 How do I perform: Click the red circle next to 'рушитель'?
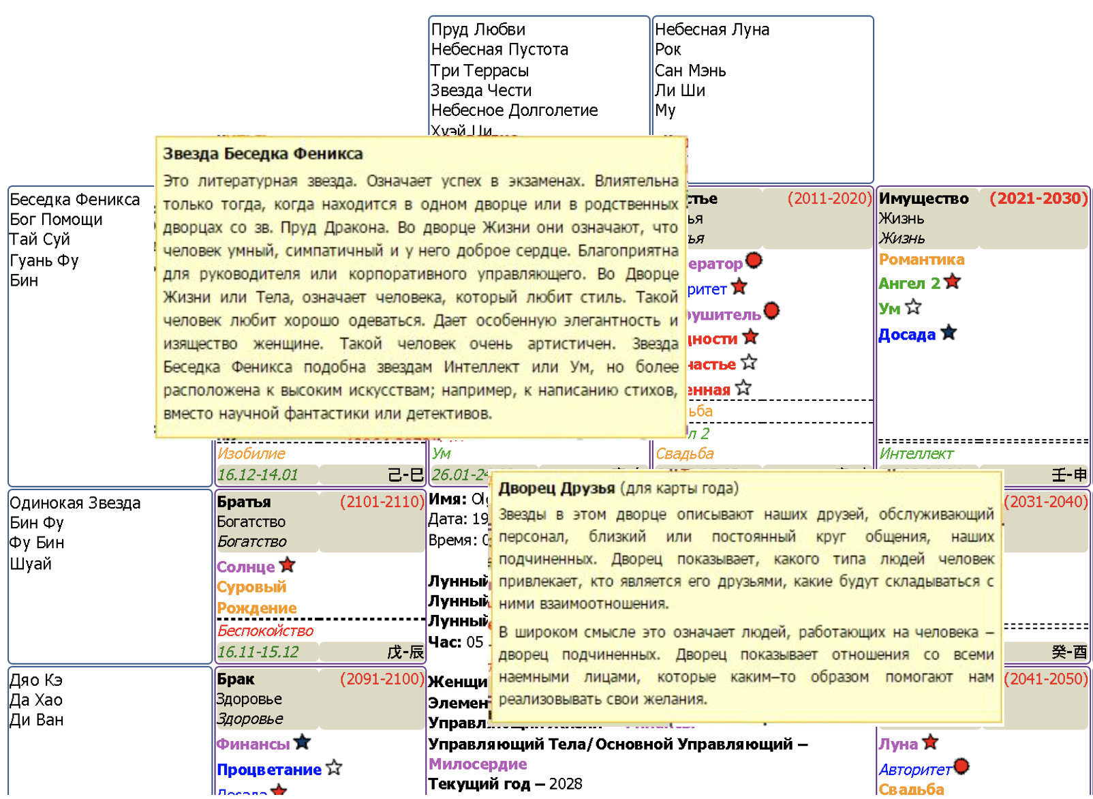click(x=771, y=312)
